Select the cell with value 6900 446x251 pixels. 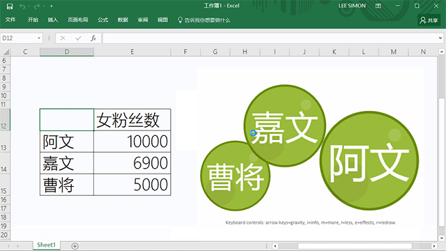click(132, 163)
